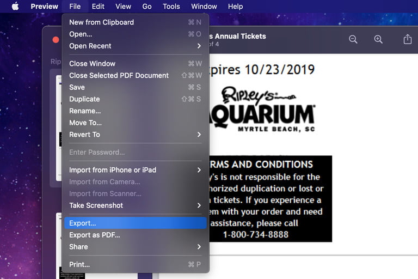Click the Ripley's Aquarium logo in the document
Viewport: 418px width, 279px height.
pos(262,110)
